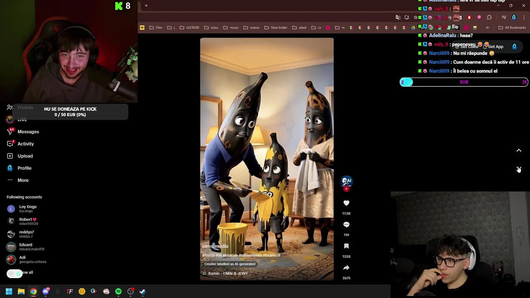Open Steam from the taskbar
This screenshot has height=298, width=530.
click(x=142, y=291)
